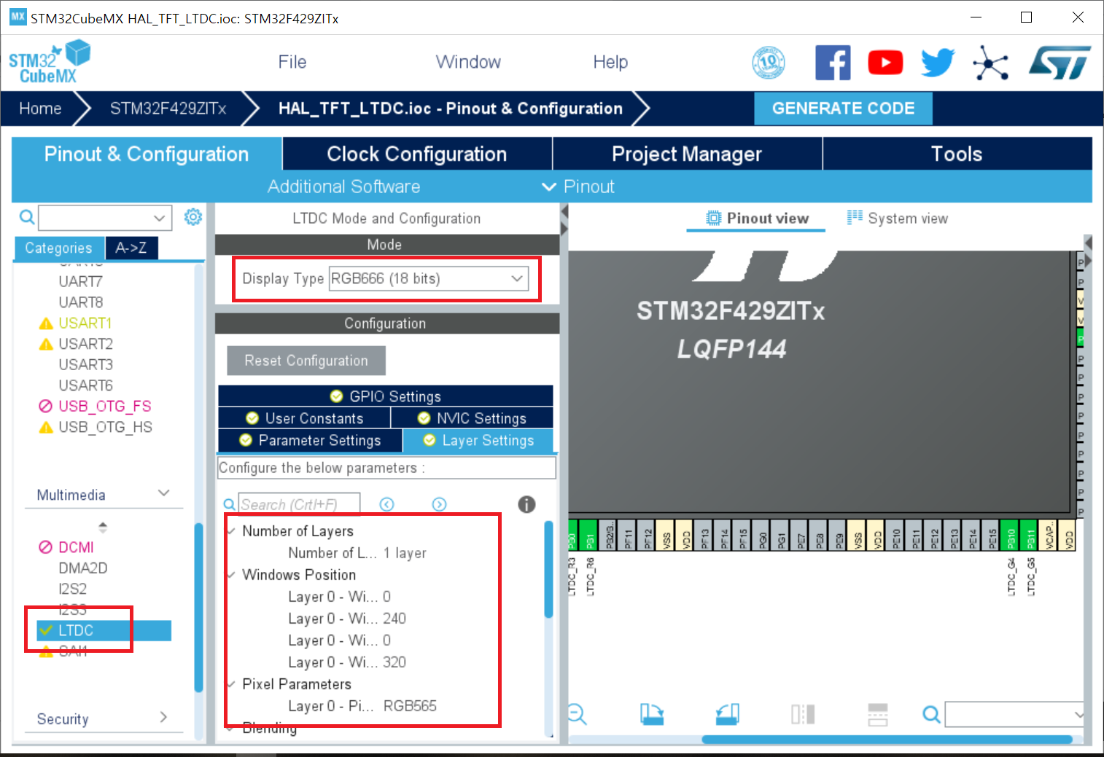
Task: Rotate chip counter-clockwise icon
Action: pos(727,714)
